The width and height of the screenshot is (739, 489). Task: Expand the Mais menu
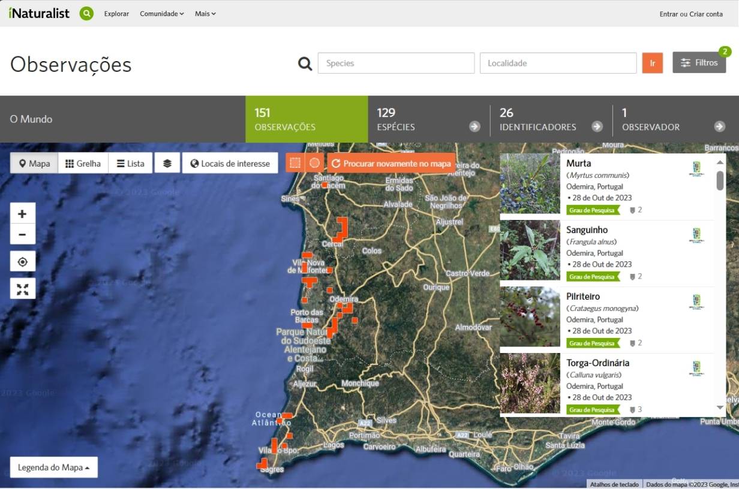pyautogui.click(x=205, y=14)
